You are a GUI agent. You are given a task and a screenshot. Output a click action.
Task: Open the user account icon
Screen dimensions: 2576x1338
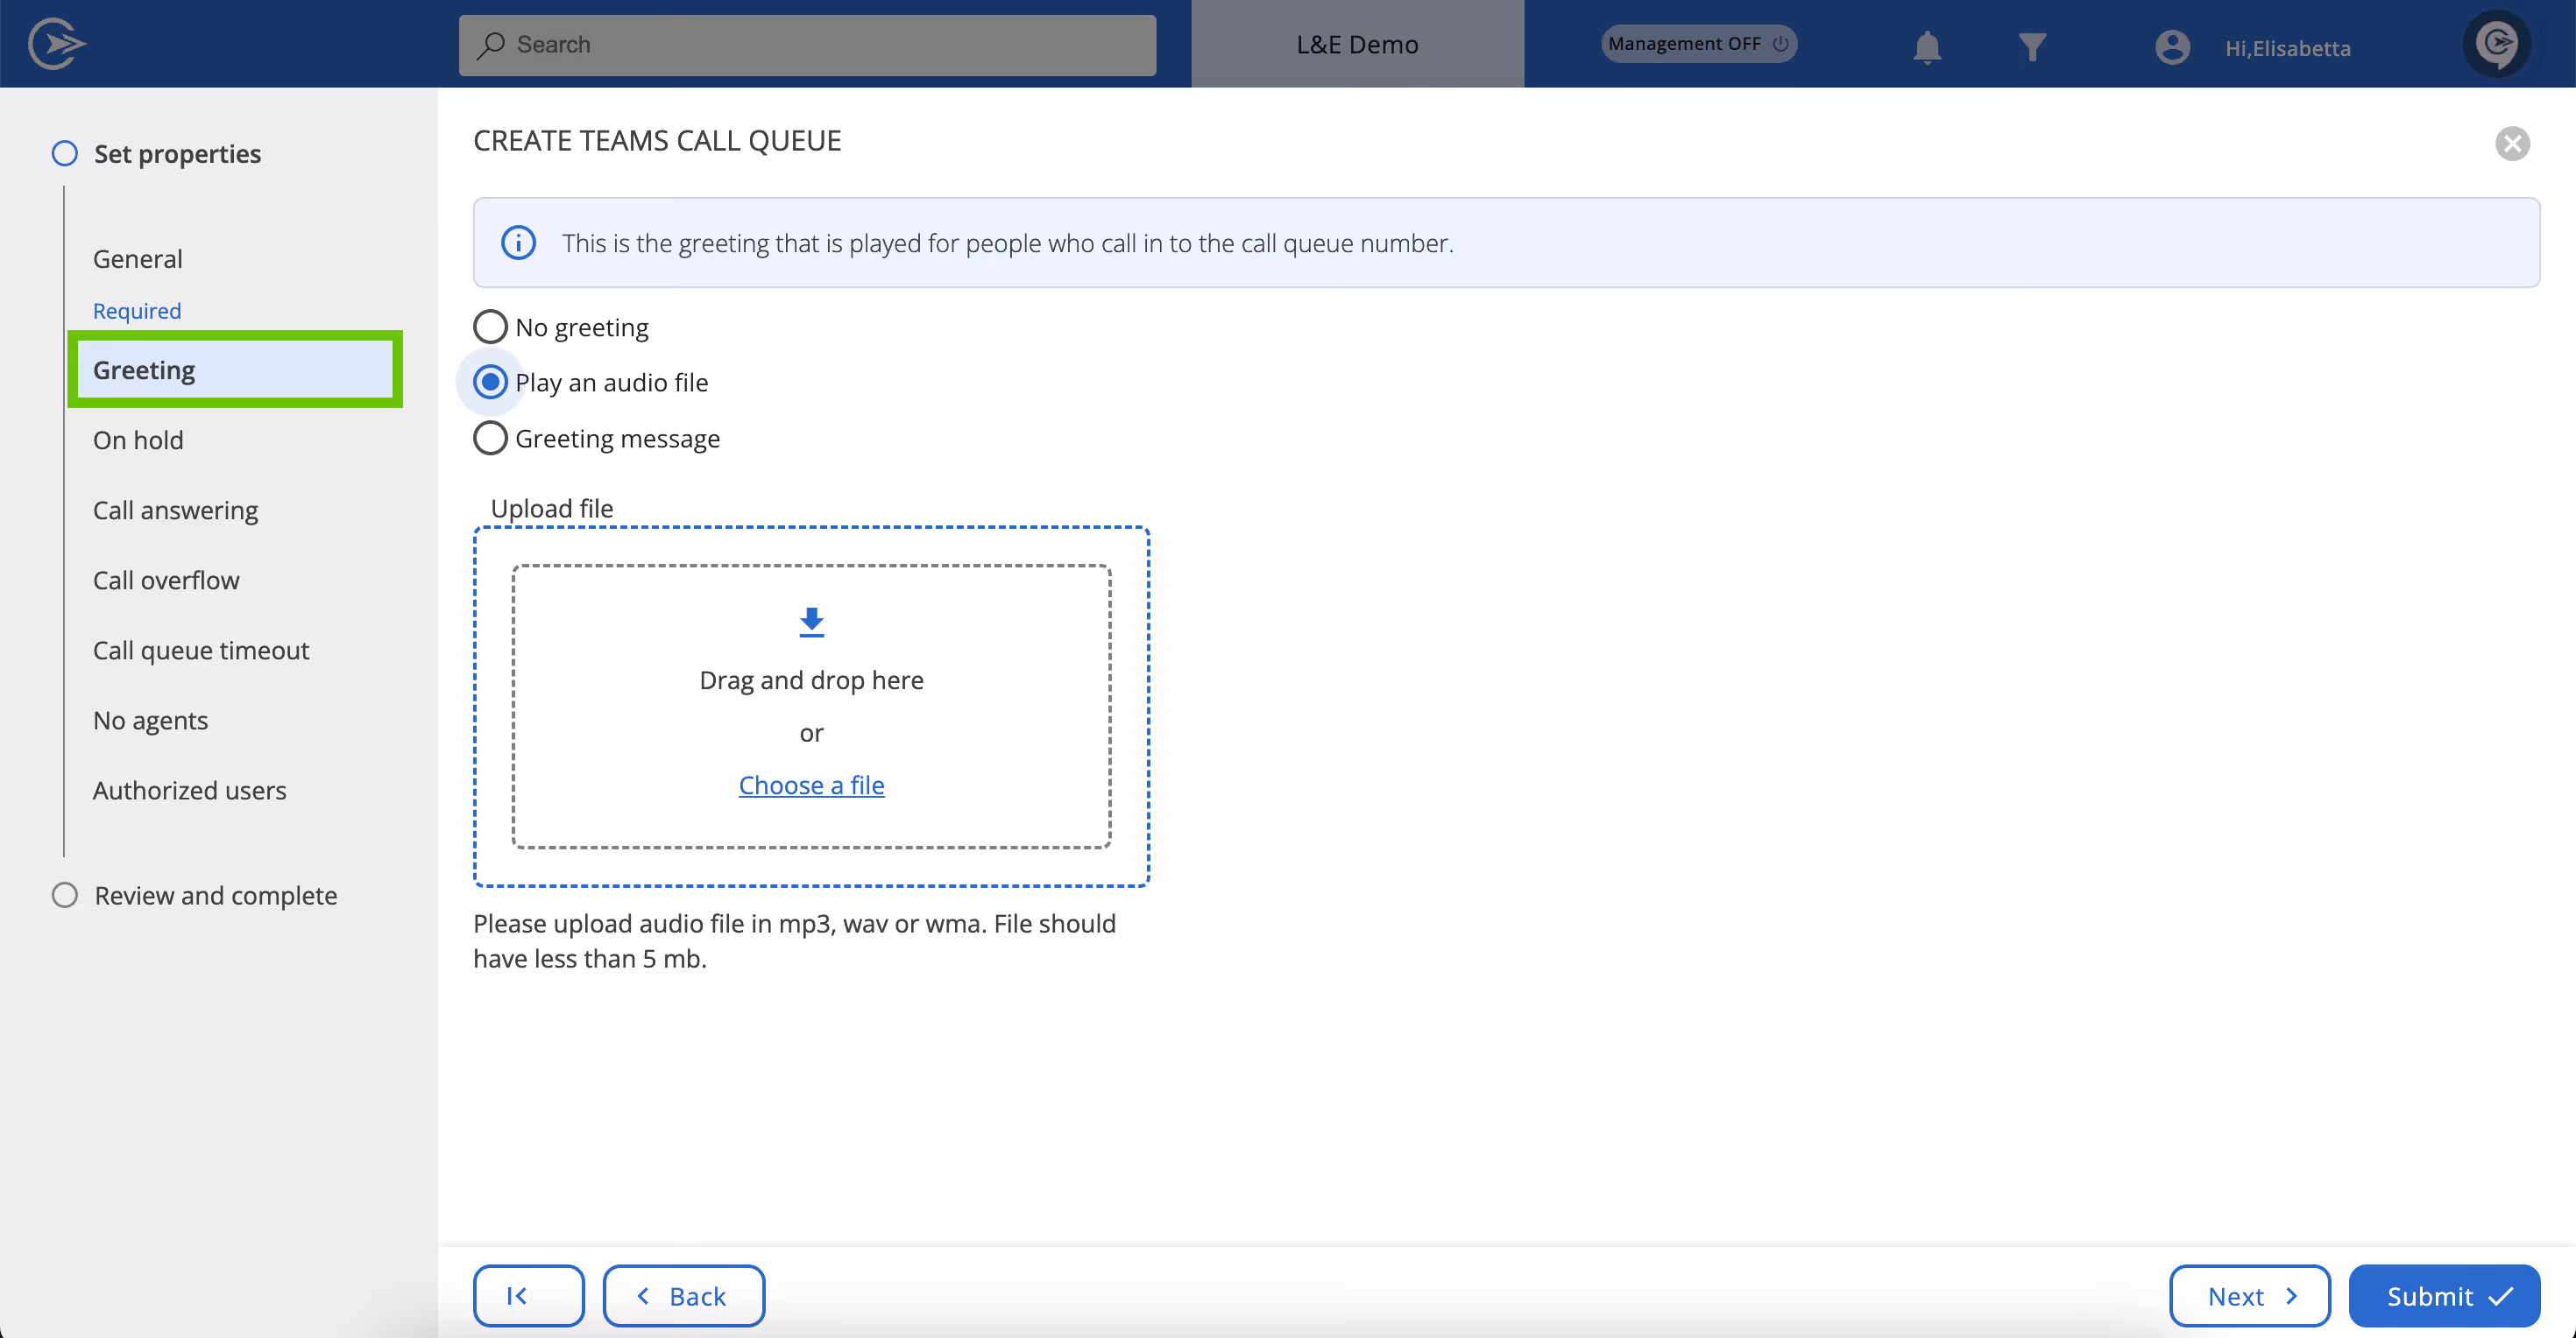click(x=2172, y=46)
